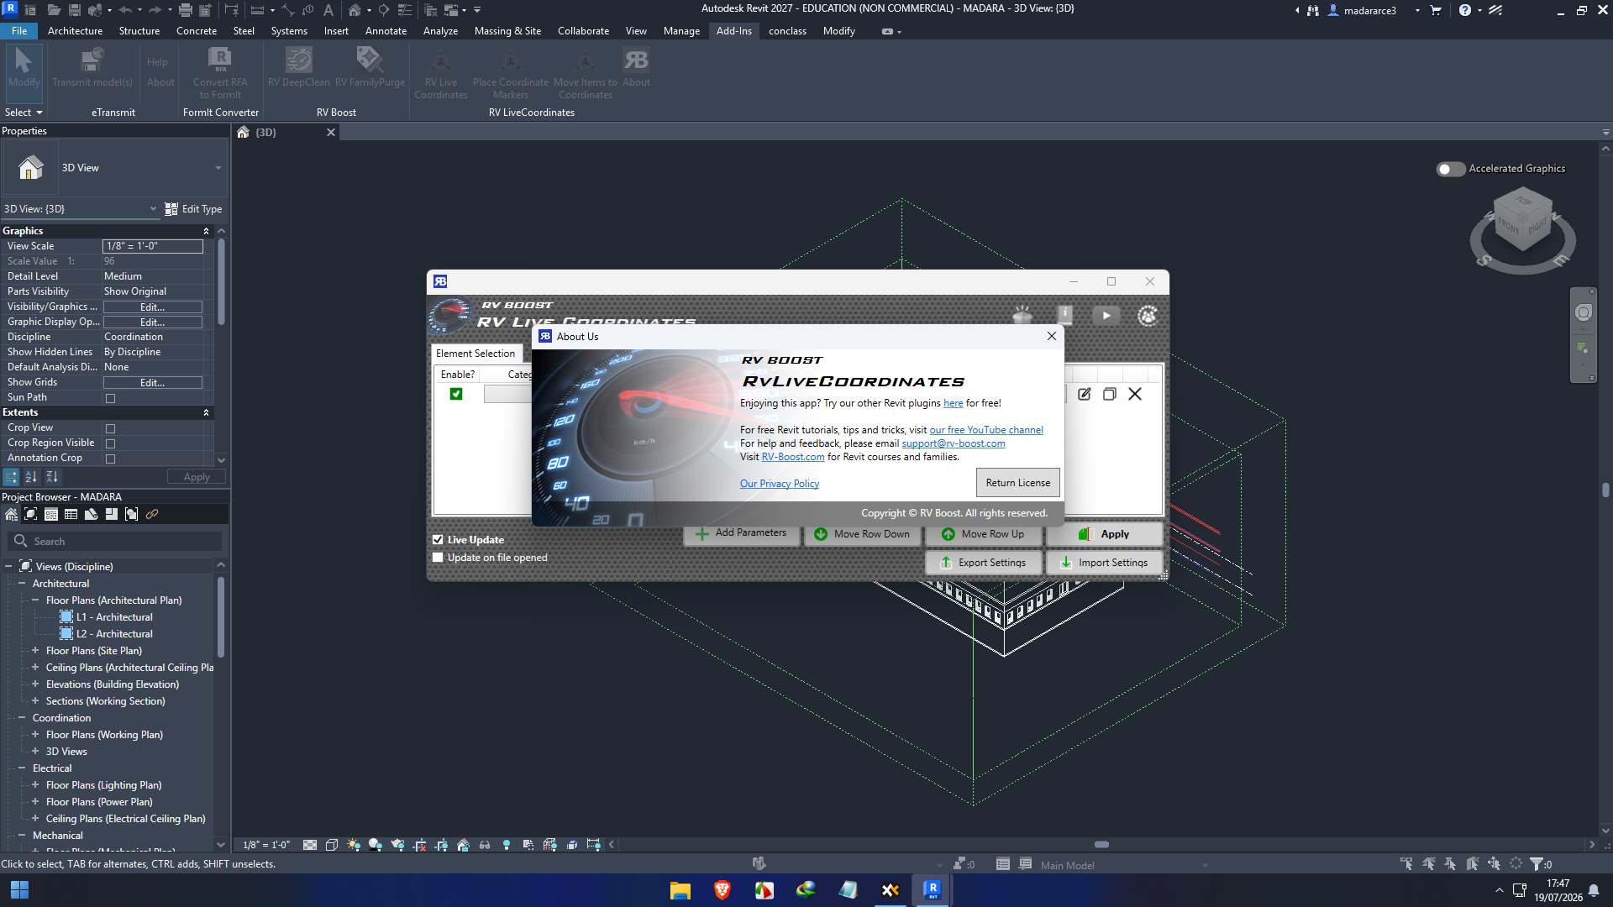Open the Annotate ribbon tab
The image size is (1613, 907).
pyautogui.click(x=386, y=31)
